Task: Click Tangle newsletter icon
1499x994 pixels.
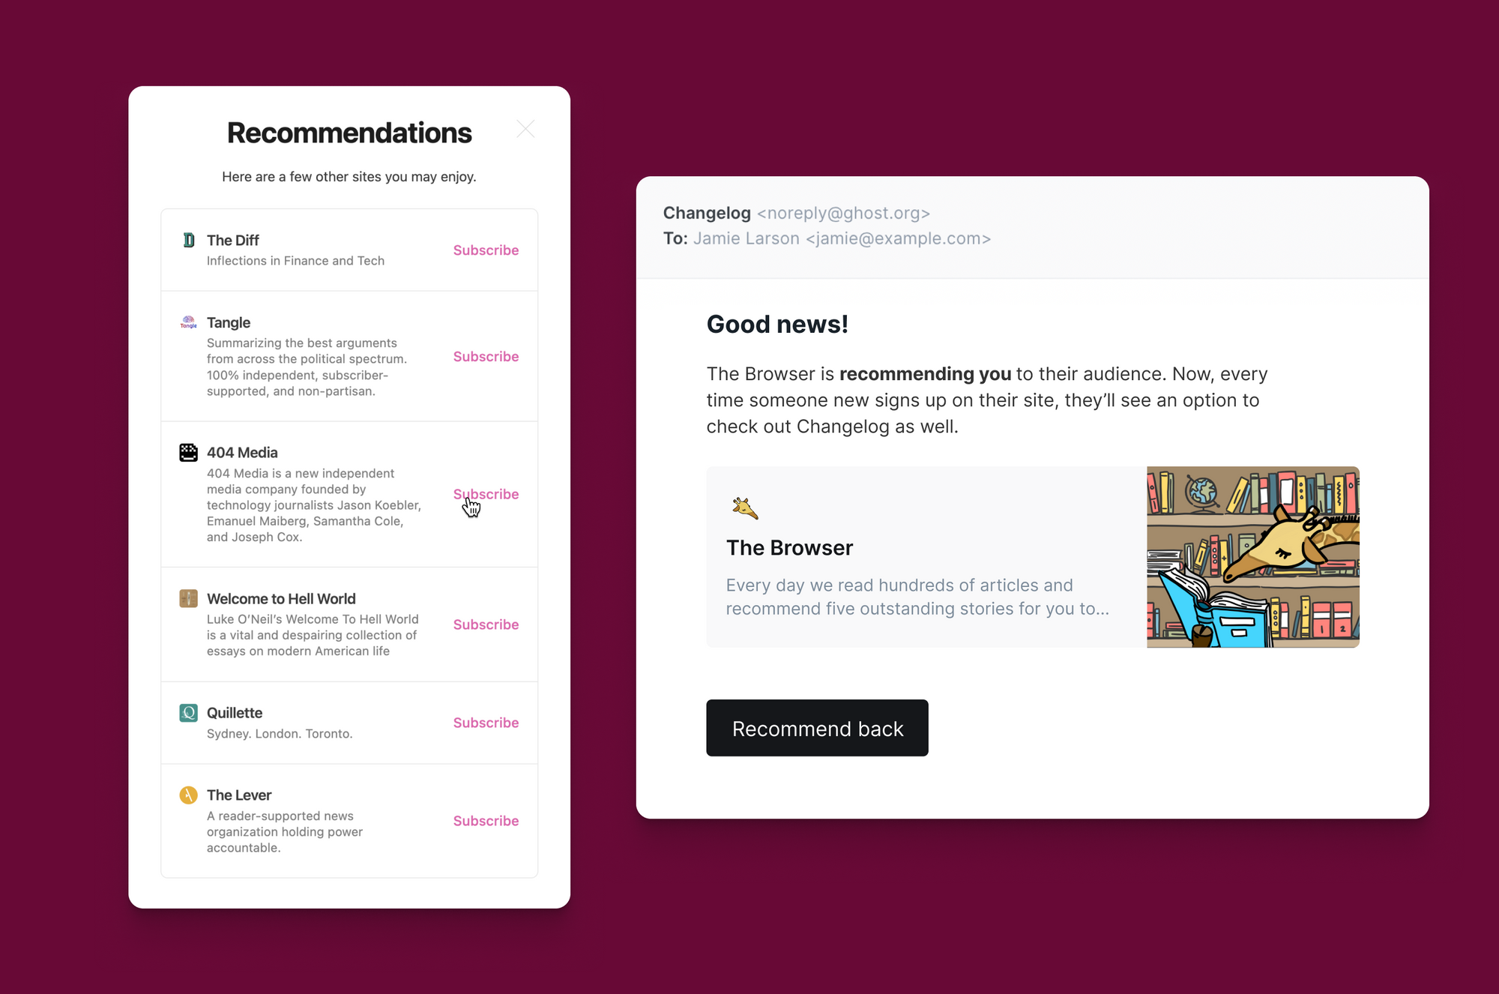Action: [188, 322]
